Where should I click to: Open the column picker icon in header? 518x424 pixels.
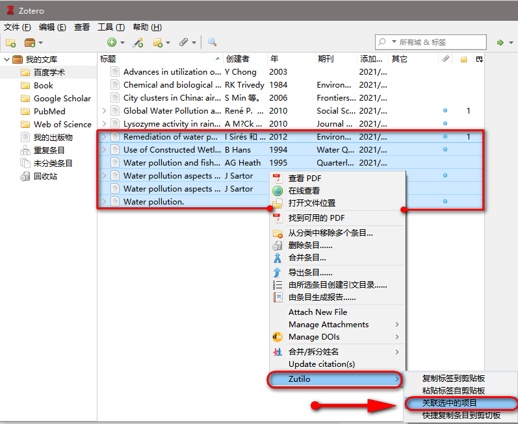click(x=480, y=59)
